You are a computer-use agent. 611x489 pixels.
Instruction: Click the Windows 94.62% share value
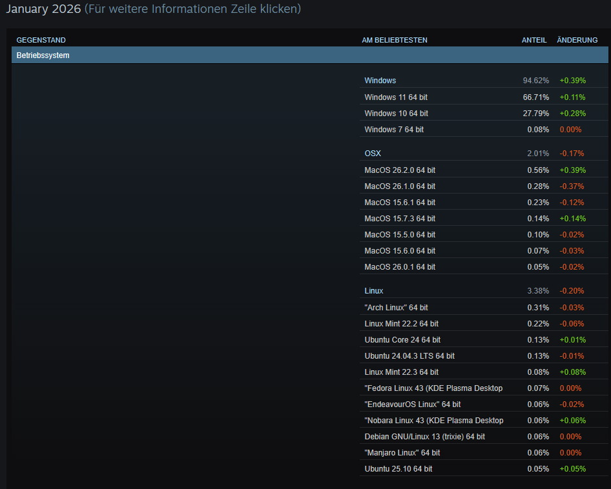tap(536, 81)
